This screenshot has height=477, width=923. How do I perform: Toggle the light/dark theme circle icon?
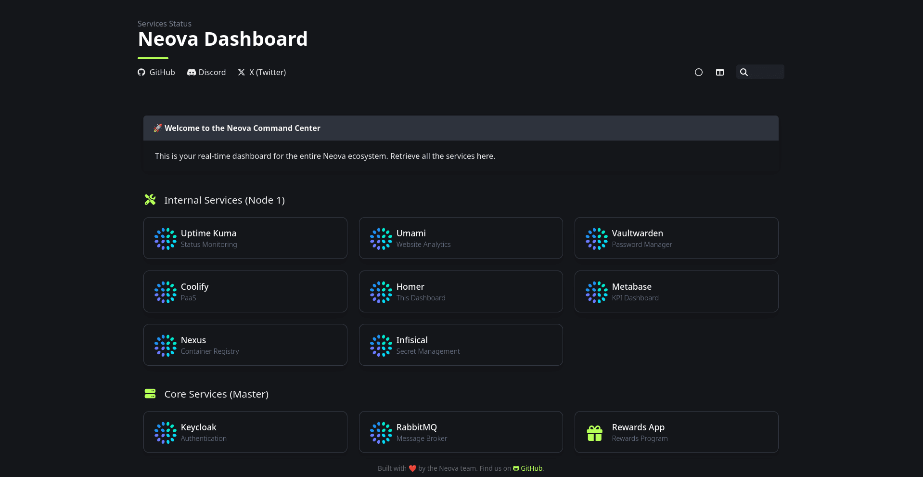pyautogui.click(x=698, y=72)
